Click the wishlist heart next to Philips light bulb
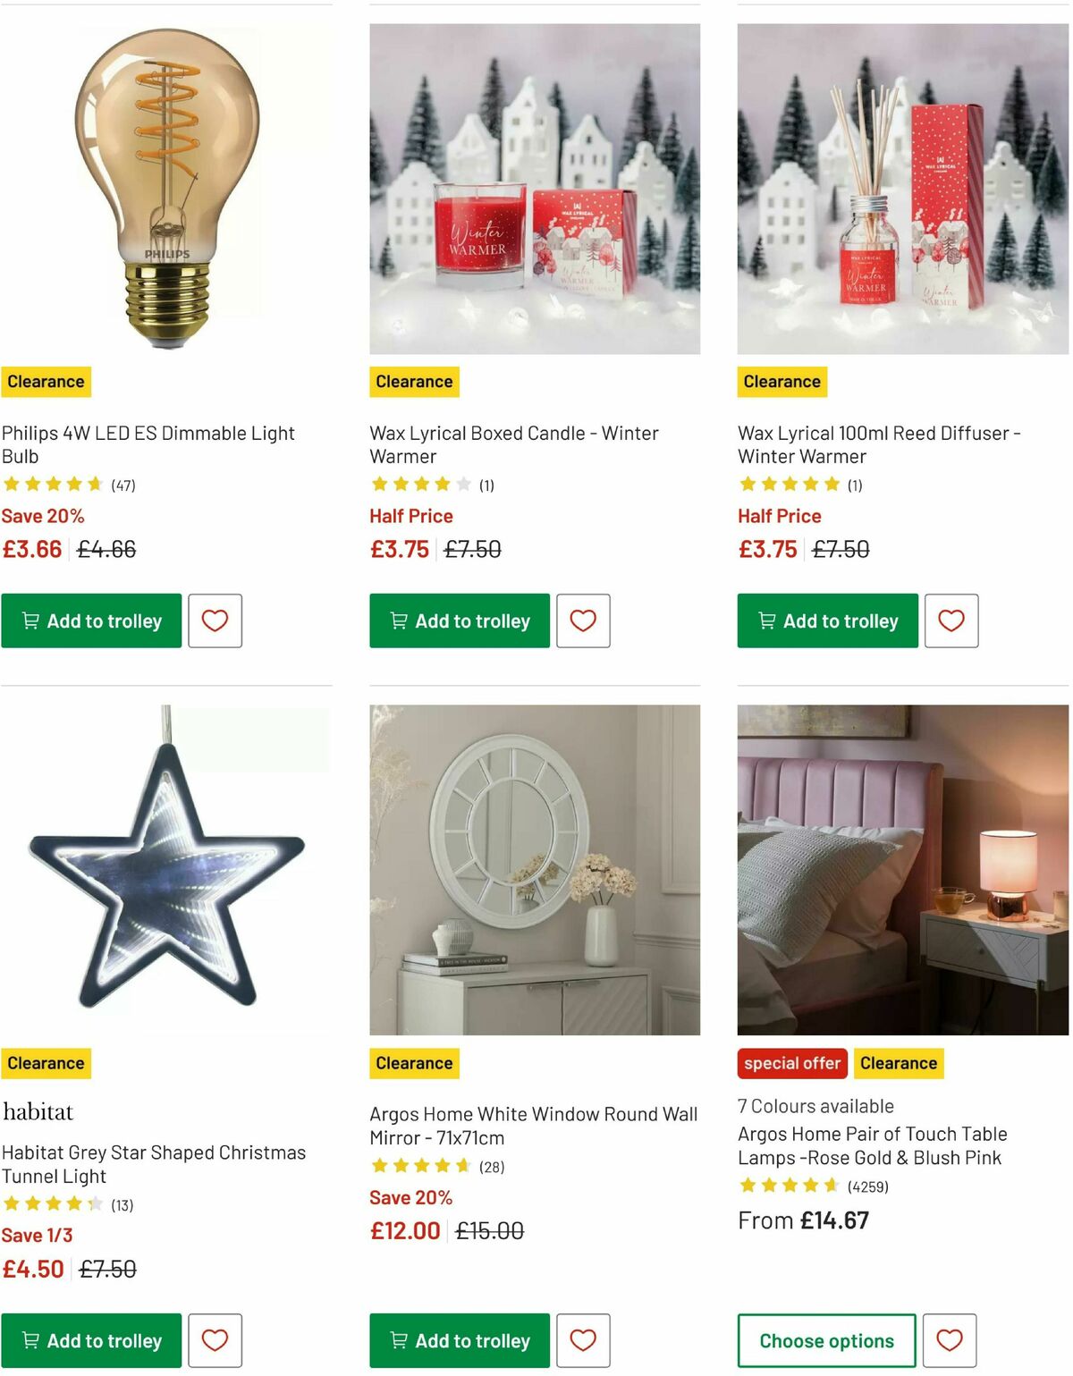 tap(215, 620)
